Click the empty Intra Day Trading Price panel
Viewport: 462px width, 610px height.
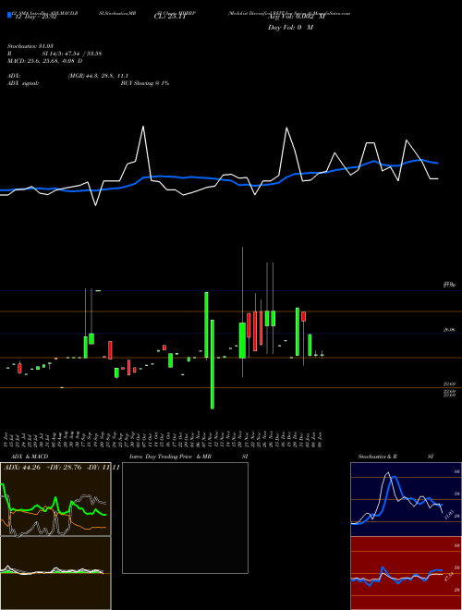tap(185, 518)
